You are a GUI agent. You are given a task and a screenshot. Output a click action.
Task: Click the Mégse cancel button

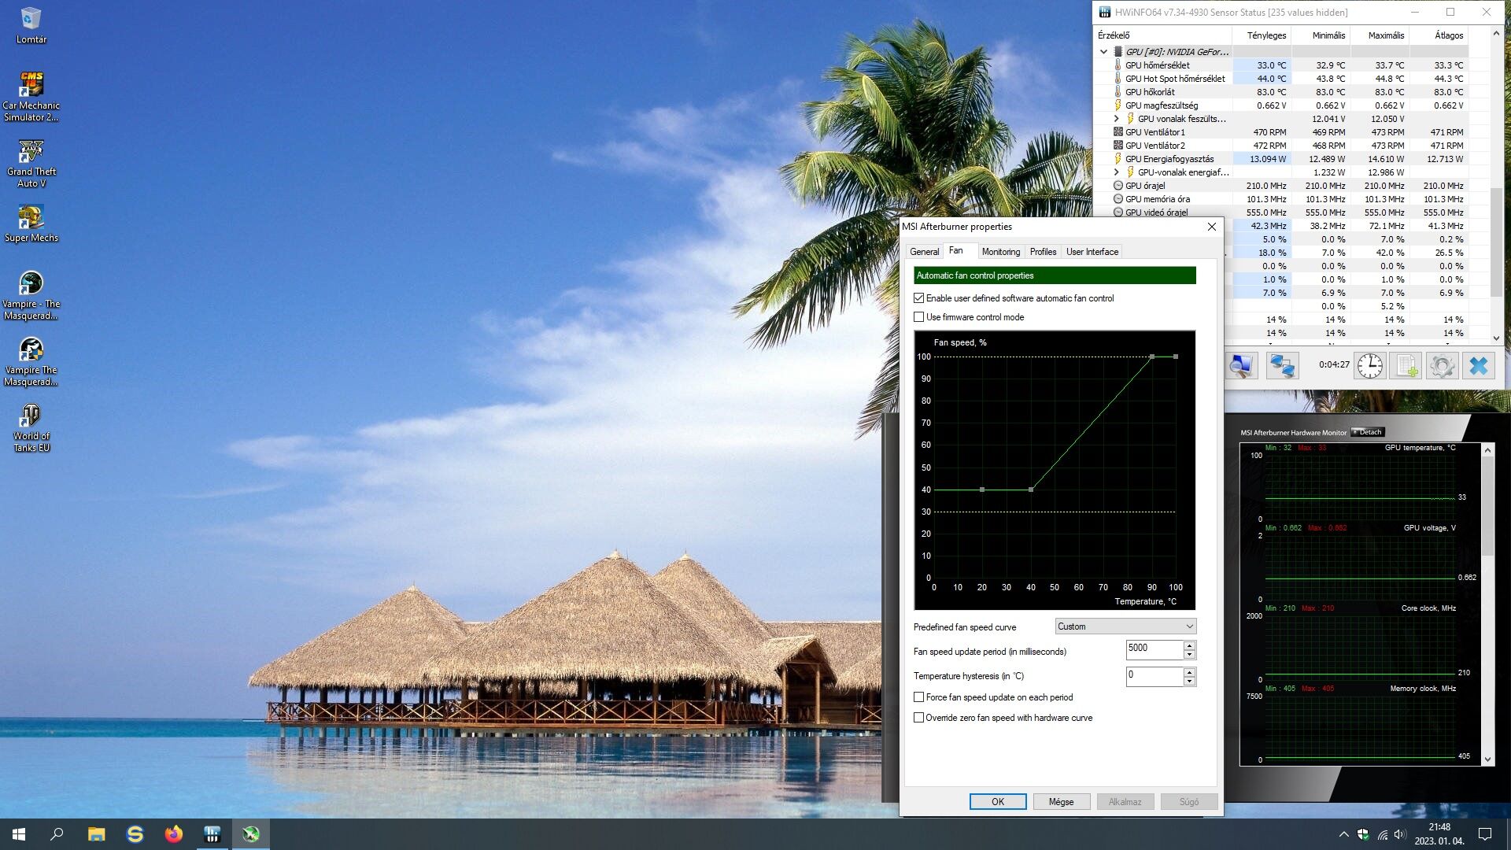[1061, 802]
